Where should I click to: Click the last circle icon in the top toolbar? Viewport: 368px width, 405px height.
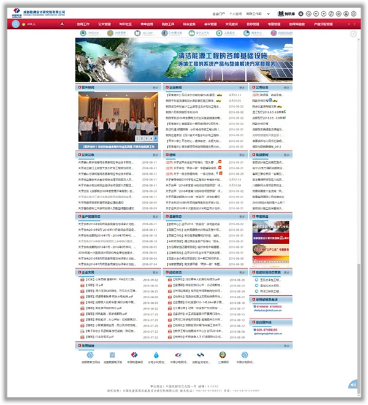[x=353, y=13]
